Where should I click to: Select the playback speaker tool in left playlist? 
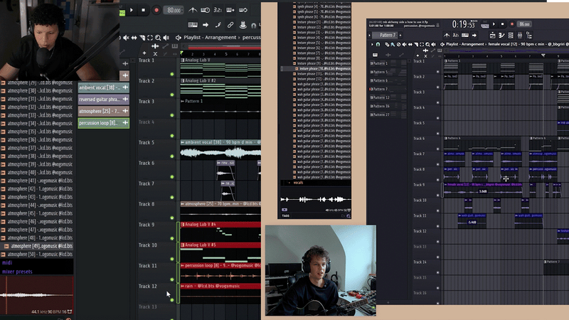tap(166, 38)
